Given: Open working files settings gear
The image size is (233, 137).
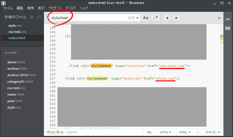Looking at the screenshot, I should (32, 17).
